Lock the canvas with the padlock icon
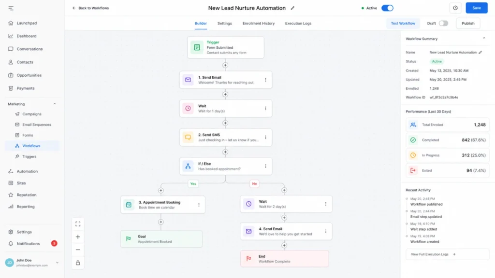Image resolution: width=495 pixels, height=278 pixels. pyautogui.click(x=78, y=263)
